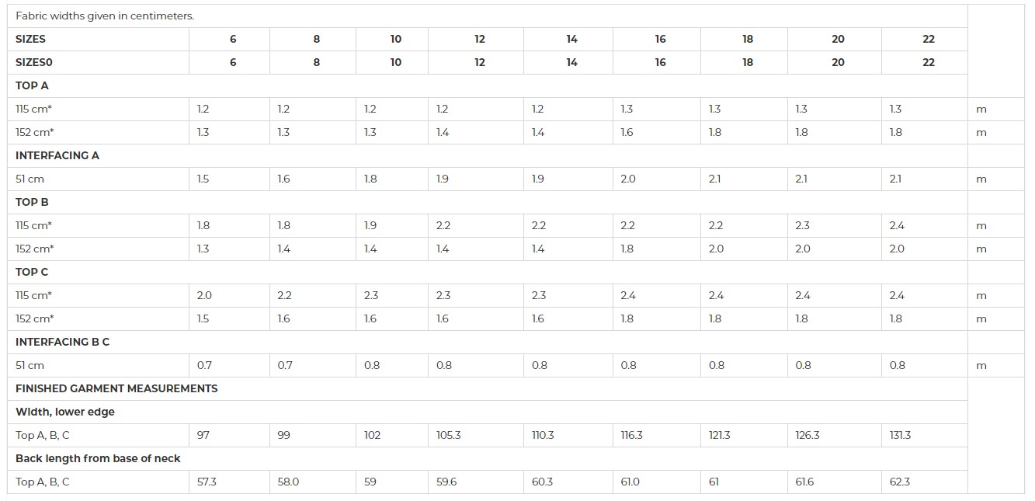This screenshot has width=1035, height=501.
Task: Select size 14 in the SIZES row
Action: (571, 39)
